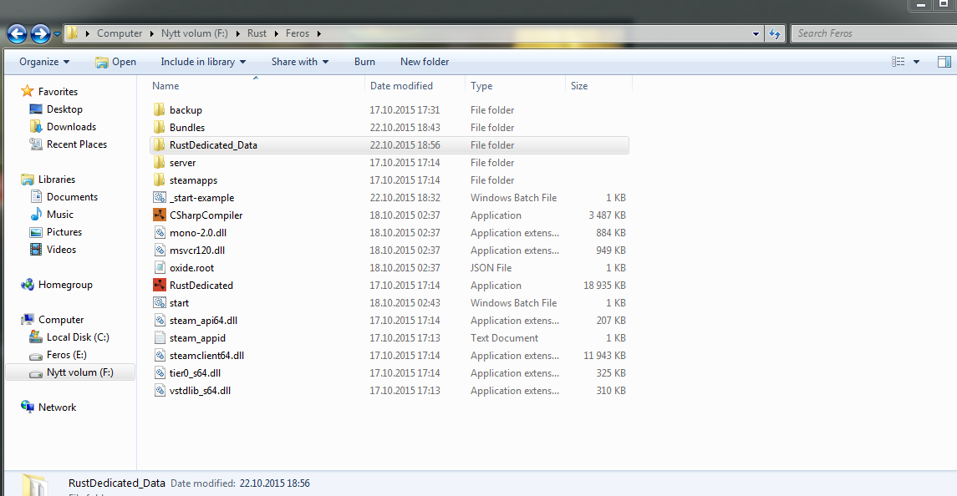Viewport: 957px width, 496px height.
Task: Click the folder icon in address bar
Action: coord(72,33)
